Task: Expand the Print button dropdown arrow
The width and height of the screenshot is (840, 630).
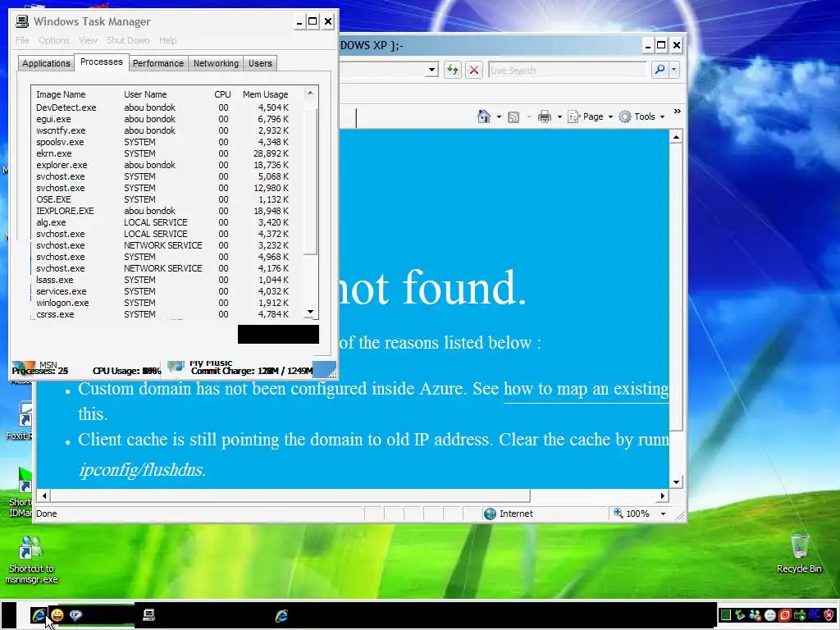Action: click(559, 116)
